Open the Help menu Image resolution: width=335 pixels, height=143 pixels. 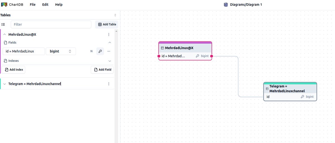[x=59, y=4]
